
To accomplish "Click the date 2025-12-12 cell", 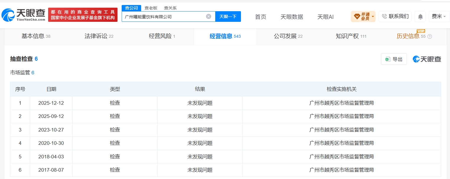I will (x=51, y=103).
